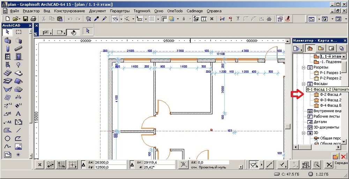
Task: Select the Marquee tool in toolbox
Action: 18,32
